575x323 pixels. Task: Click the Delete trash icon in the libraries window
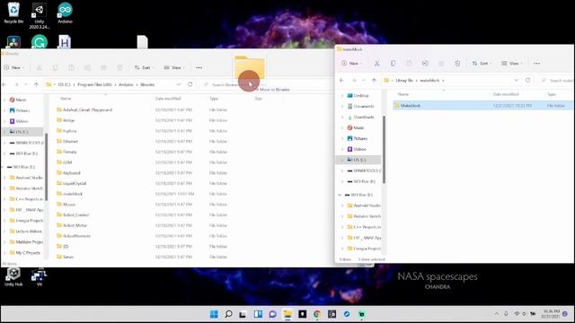pos(119,68)
